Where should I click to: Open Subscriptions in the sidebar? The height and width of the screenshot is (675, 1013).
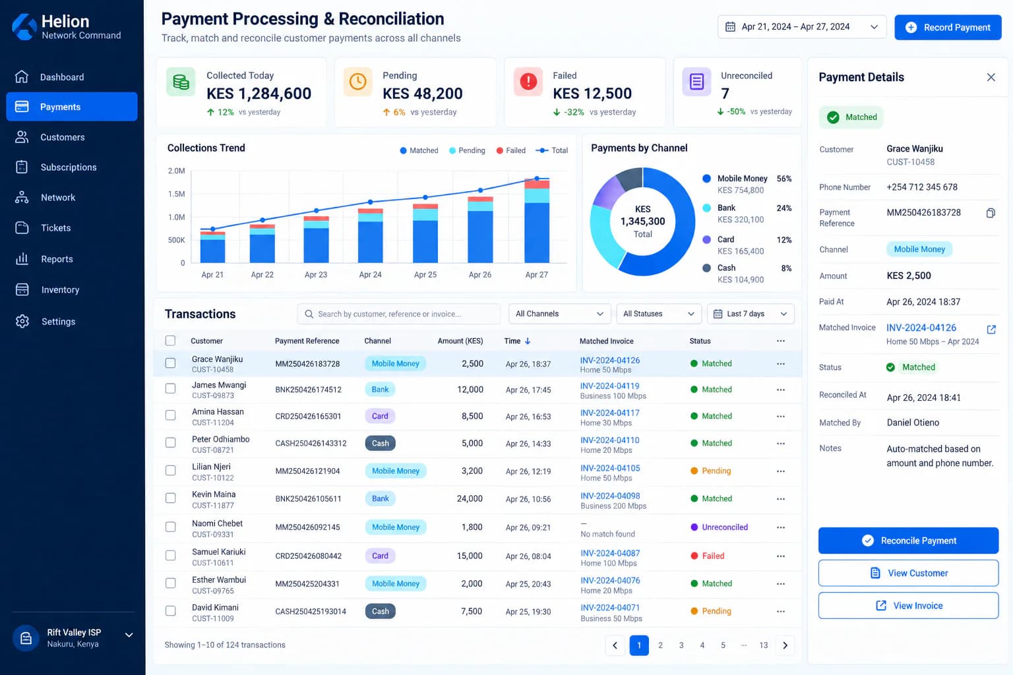point(72,167)
